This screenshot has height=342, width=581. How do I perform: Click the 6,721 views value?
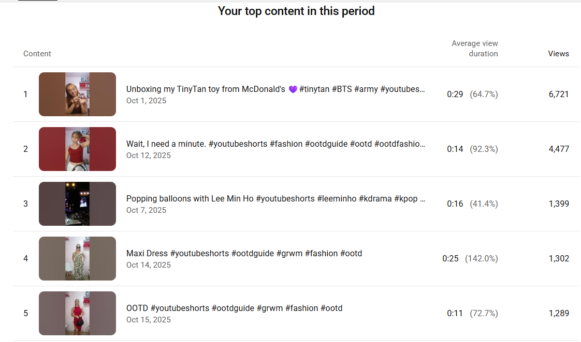tap(559, 94)
